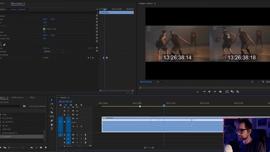
Task: Toggle Uniform Scale checkbox
Action: click(x=44, y=29)
